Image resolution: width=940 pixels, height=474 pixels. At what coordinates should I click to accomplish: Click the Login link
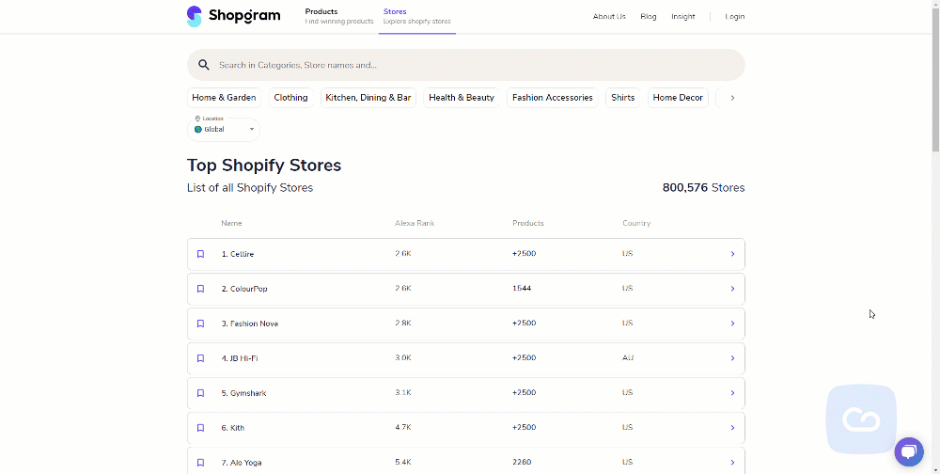734,17
